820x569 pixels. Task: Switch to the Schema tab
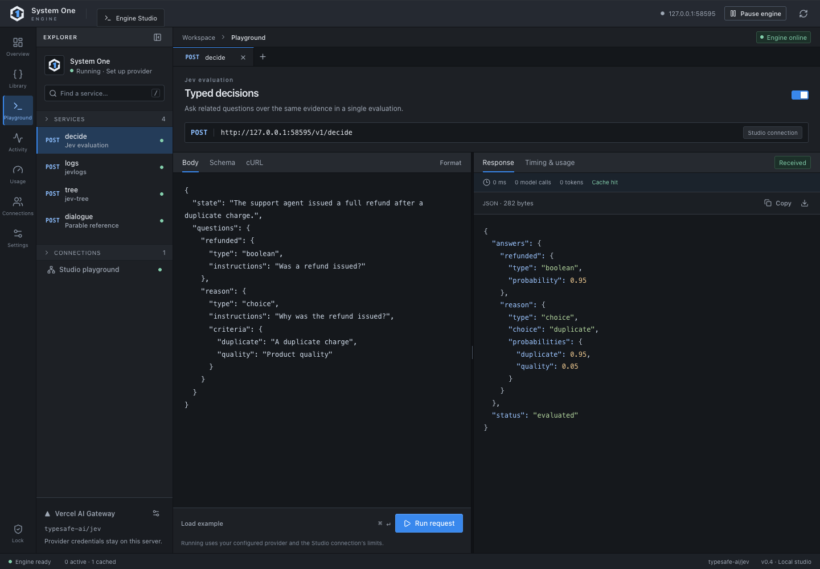[222, 163]
